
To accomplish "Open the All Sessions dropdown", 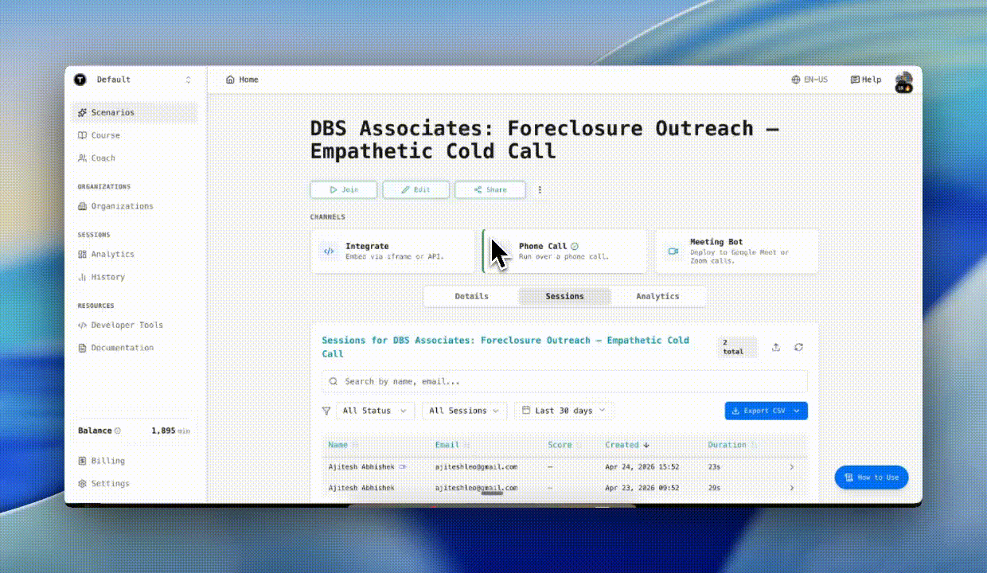I will (x=464, y=411).
